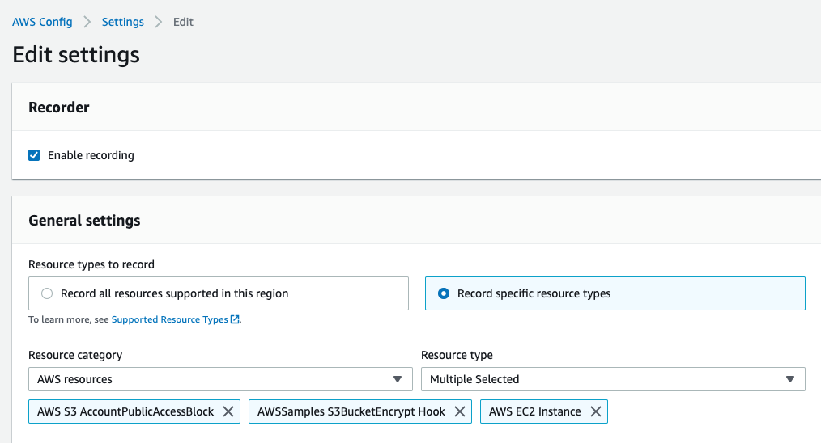This screenshot has width=821, height=443.
Task: Select Record specific resource types option
Action: [444, 293]
